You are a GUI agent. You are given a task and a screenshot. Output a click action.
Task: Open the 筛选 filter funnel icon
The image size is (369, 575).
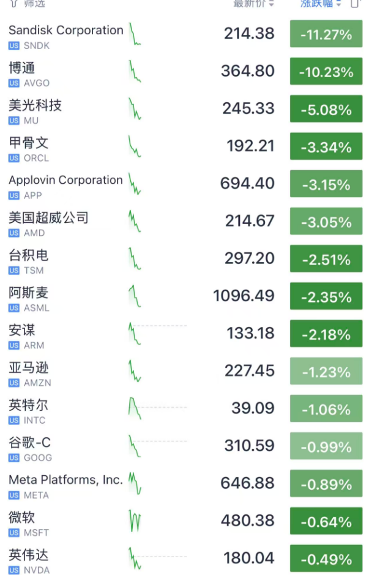[15, 5]
